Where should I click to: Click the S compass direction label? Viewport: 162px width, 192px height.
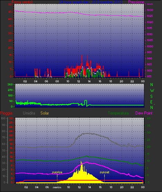(x=152, y=97)
